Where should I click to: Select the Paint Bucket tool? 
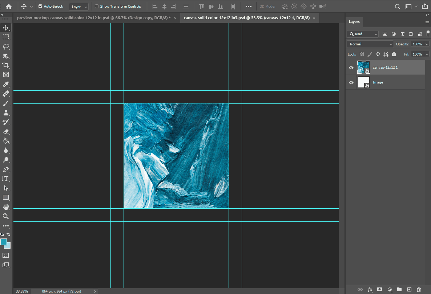tap(6, 141)
